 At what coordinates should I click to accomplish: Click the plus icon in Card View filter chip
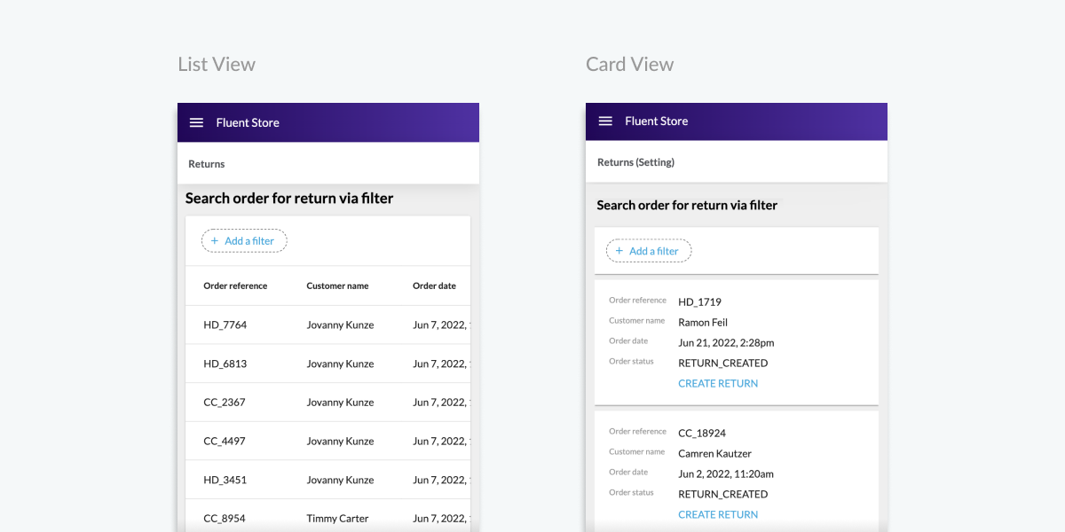[x=619, y=250]
